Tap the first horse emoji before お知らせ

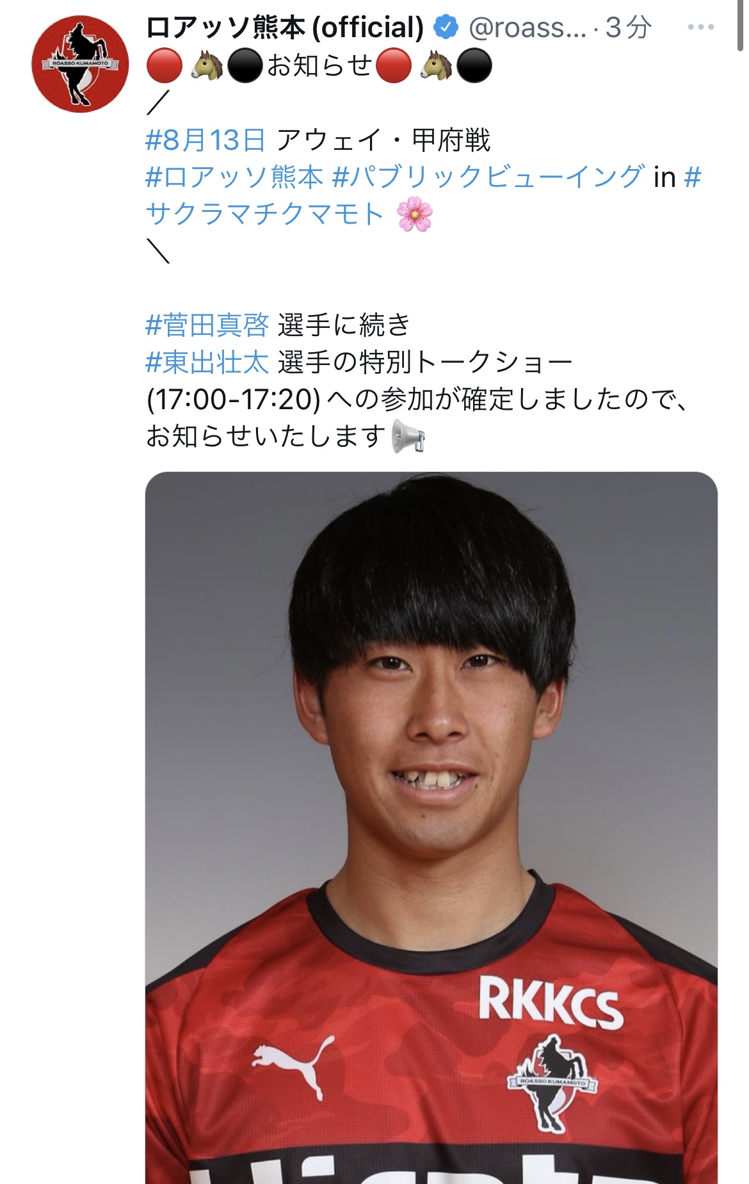pyautogui.click(x=206, y=65)
